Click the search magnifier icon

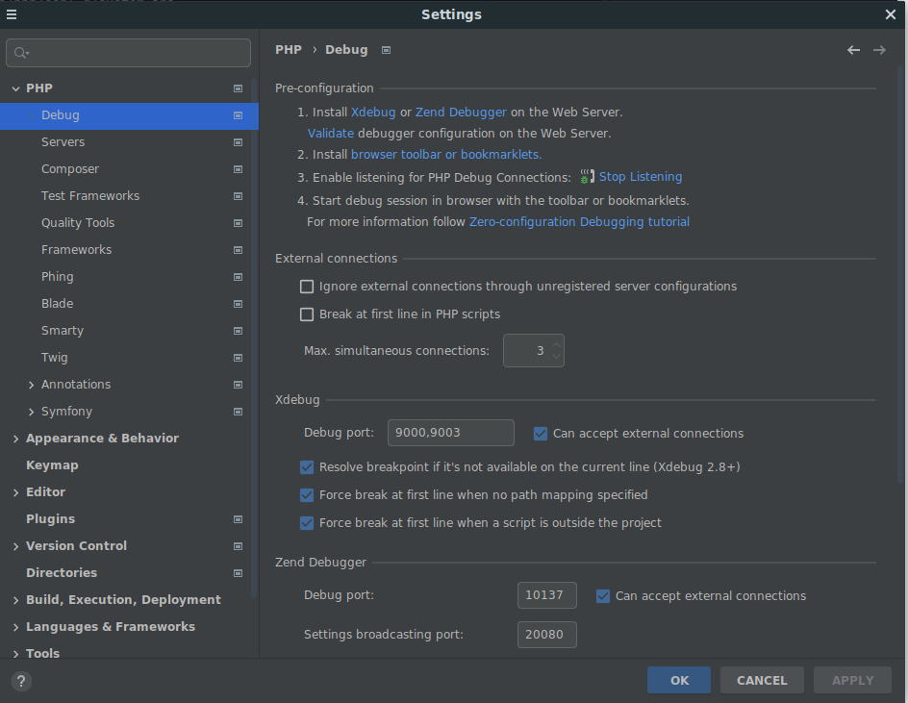[x=21, y=53]
